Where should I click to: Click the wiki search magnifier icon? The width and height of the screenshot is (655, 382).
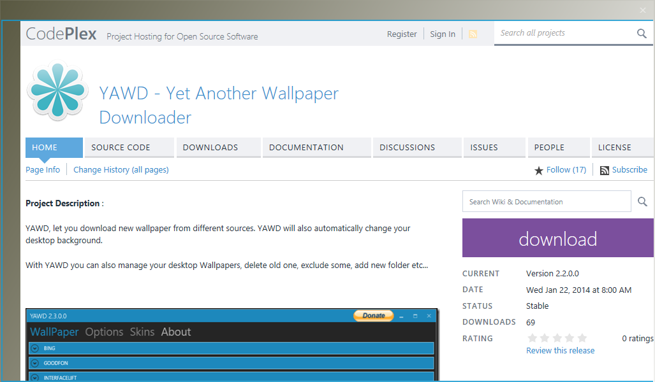click(642, 202)
